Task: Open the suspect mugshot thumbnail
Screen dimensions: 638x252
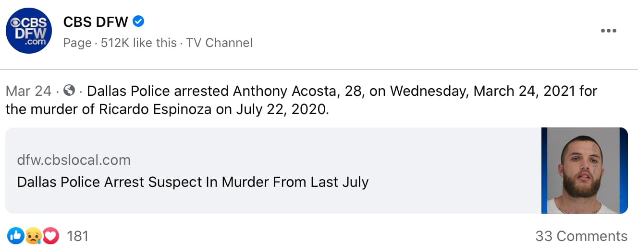Action: click(x=584, y=171)
